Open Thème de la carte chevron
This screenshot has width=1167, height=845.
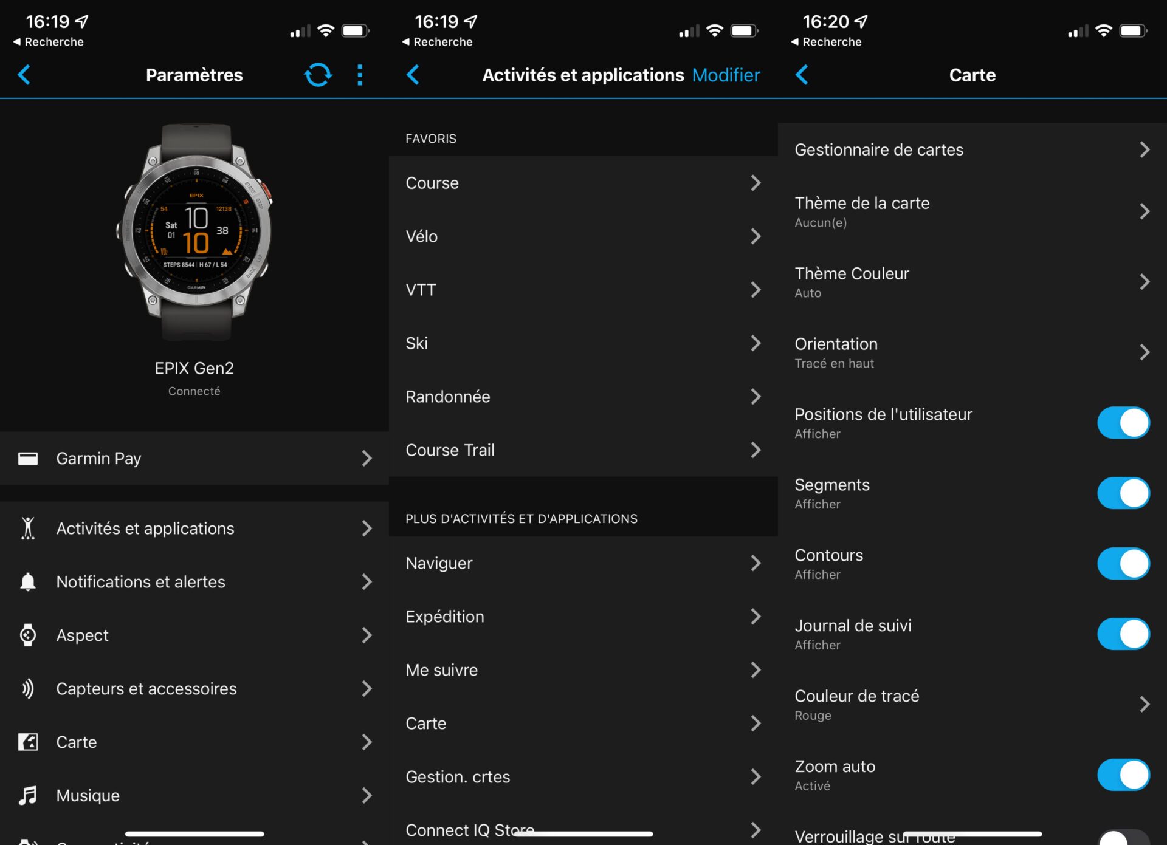pos(1145,211)
